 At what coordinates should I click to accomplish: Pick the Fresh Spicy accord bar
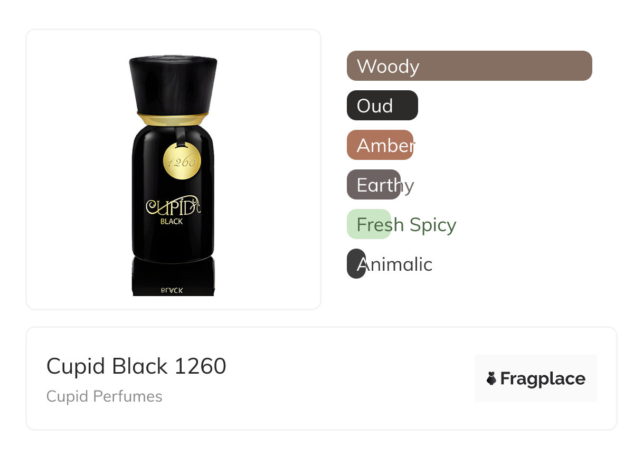pyautogui.click(x=368, y=224)
